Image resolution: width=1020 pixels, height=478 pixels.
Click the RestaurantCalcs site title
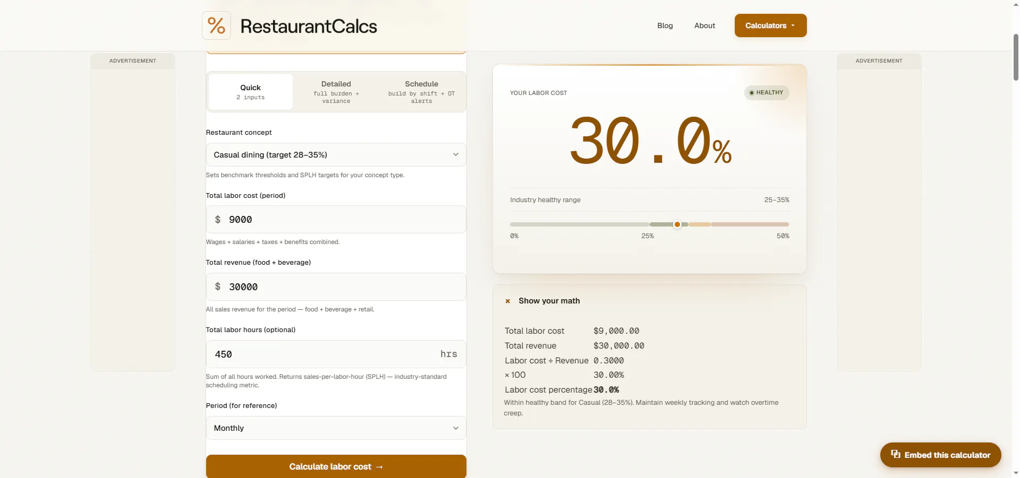308,26
